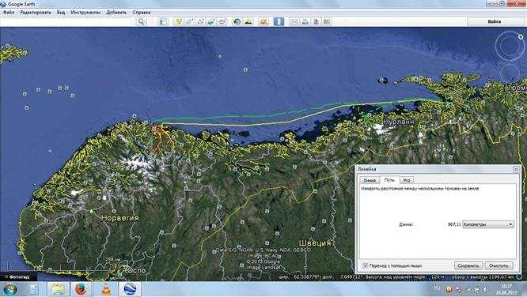This screenshot has width=527, height=297.
Task: Select the add polygon toolbar icon
Action: coord(189,22)
